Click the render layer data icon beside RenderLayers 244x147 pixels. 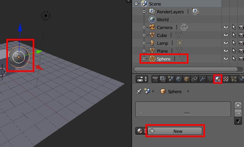(195, 11)
